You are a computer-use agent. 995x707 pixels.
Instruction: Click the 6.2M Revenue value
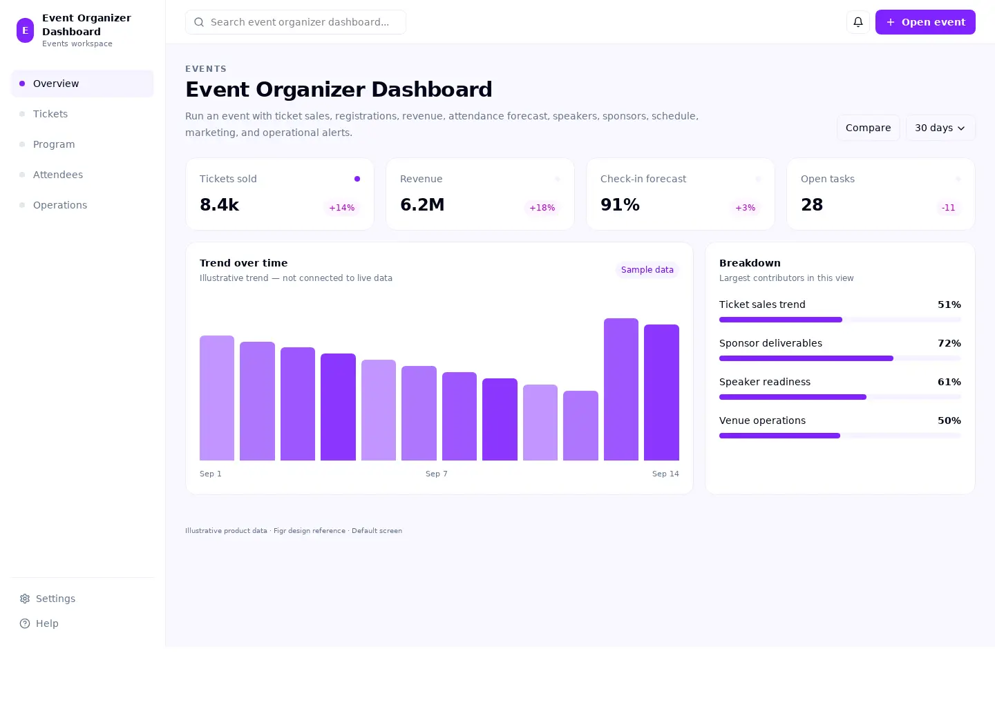click(x=422, y=205)
